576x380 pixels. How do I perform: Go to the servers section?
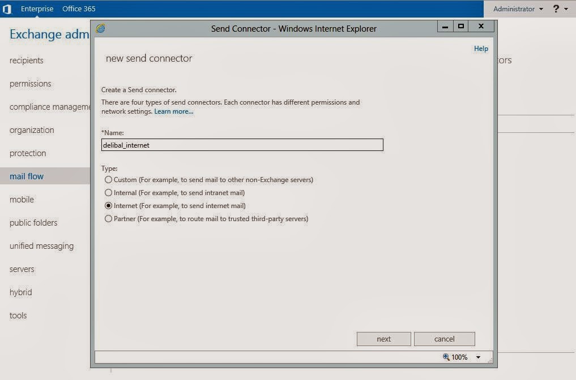point(22,269)
